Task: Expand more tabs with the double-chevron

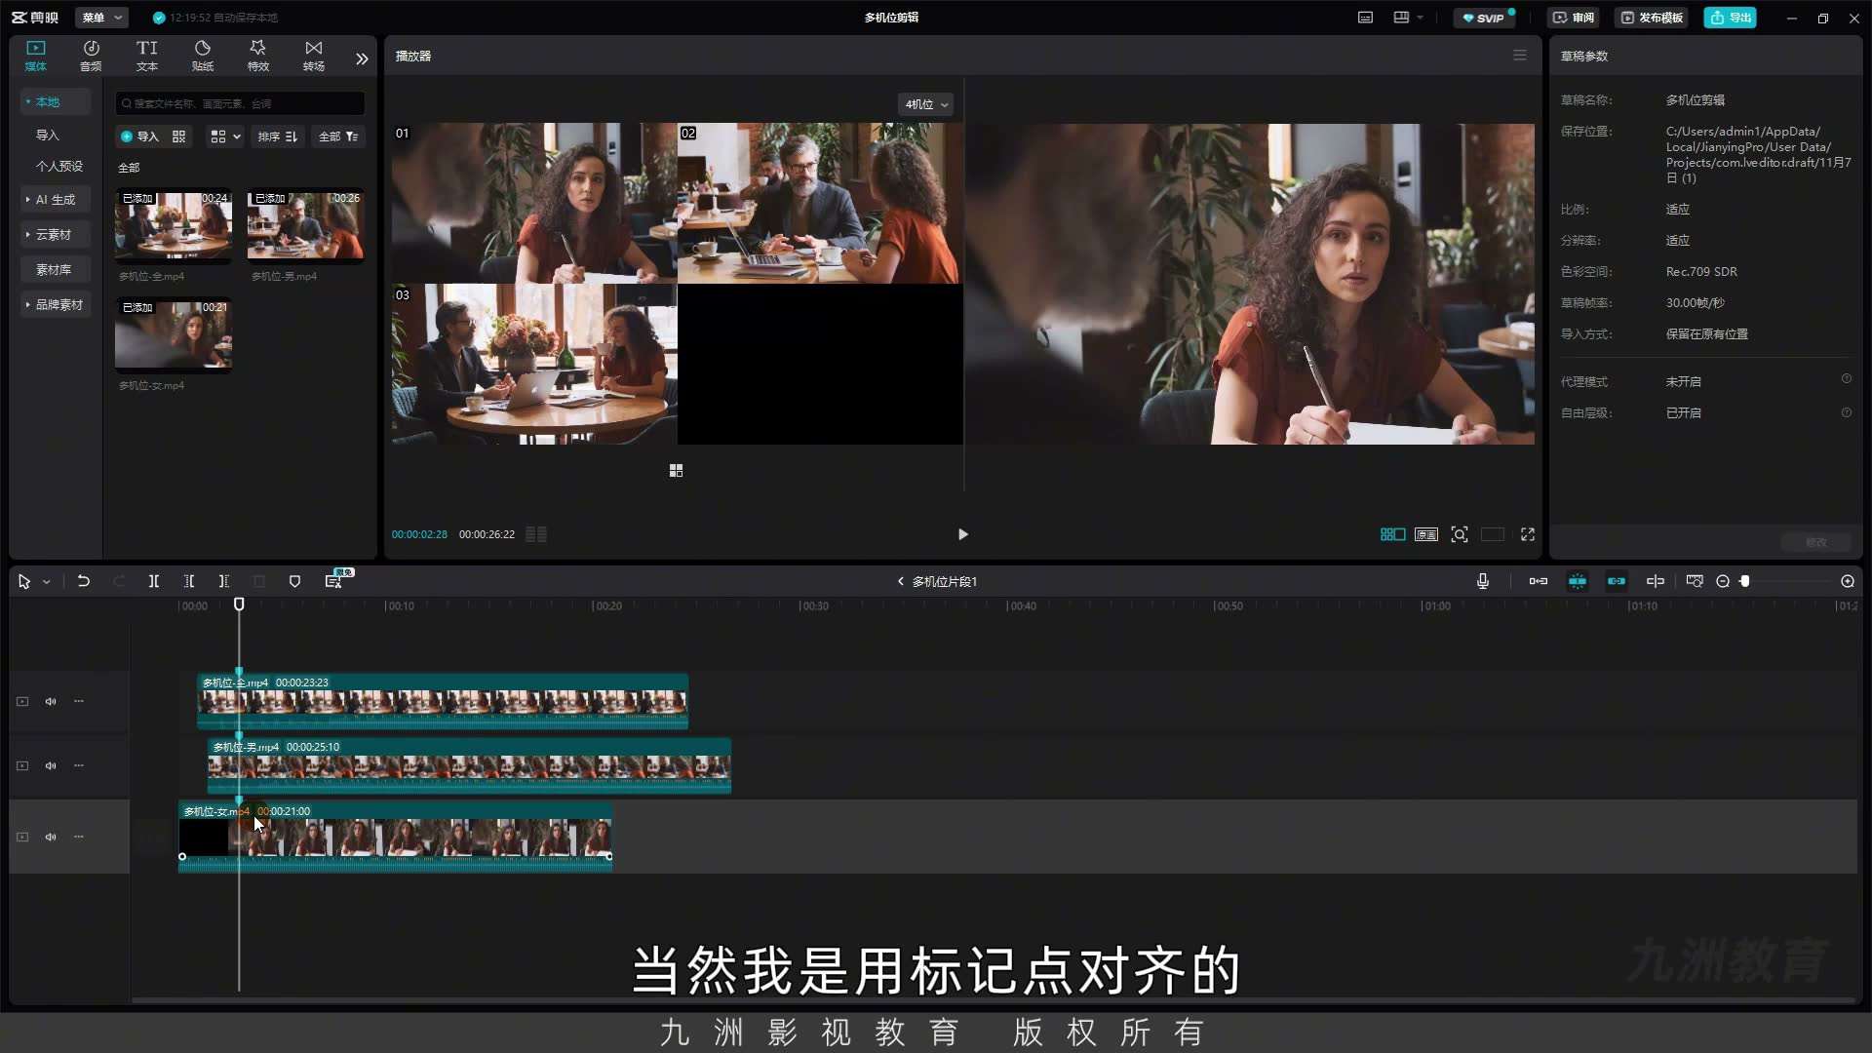Action: click(362, 58)
